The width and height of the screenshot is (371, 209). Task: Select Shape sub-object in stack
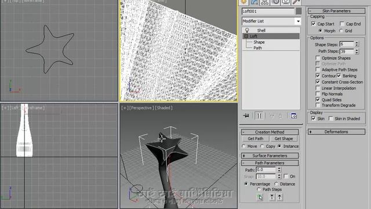tap(259, 42)
